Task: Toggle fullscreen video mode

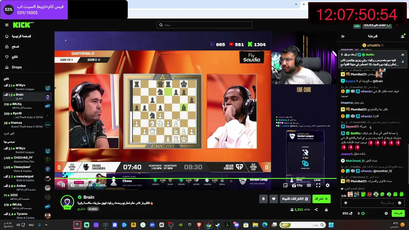Action: (x=318, y=185)
